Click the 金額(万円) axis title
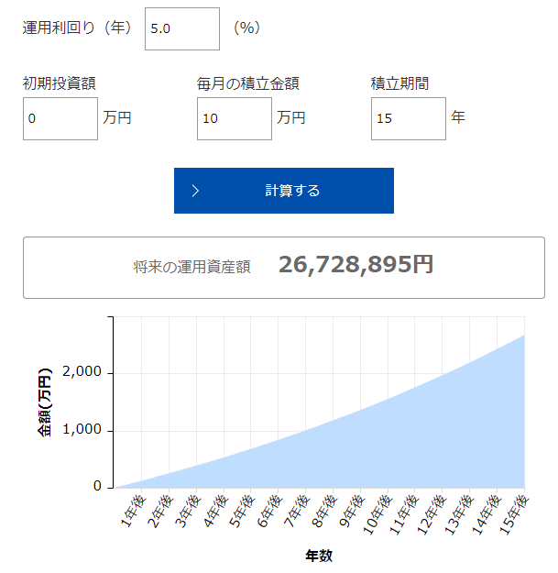 click(45, 402)
